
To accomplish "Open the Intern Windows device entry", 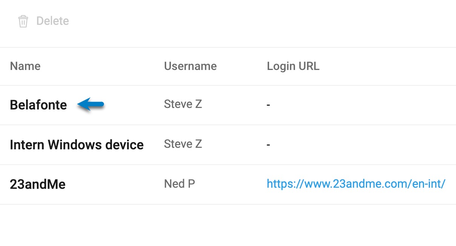I will tap(77, 145).
